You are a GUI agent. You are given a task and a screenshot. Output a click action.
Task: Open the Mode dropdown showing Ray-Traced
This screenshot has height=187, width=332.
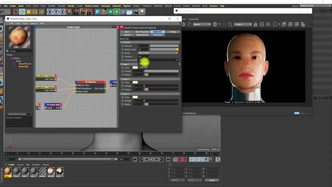158,53
